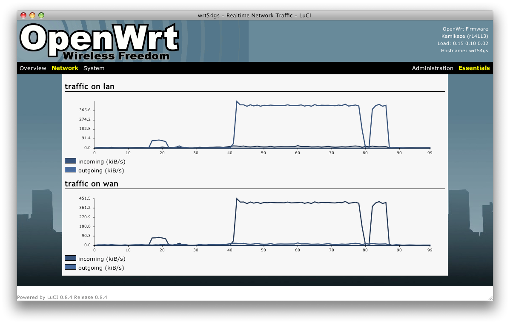Click the 'traffic on lan' heading
Screen dimensions: 510x324
coord(89,87)
